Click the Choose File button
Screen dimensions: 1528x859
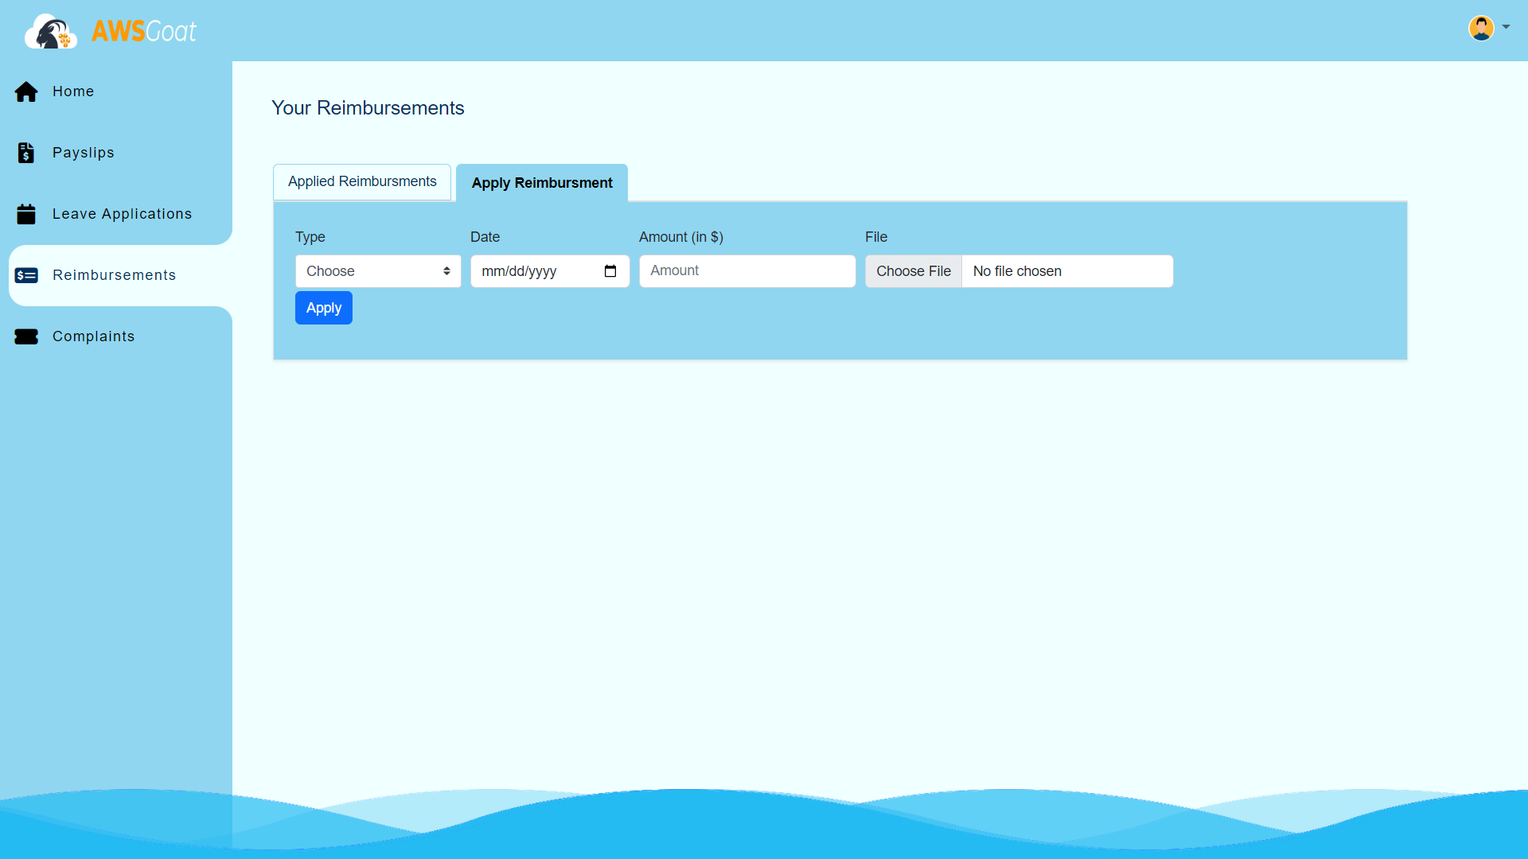click(914, 271)
